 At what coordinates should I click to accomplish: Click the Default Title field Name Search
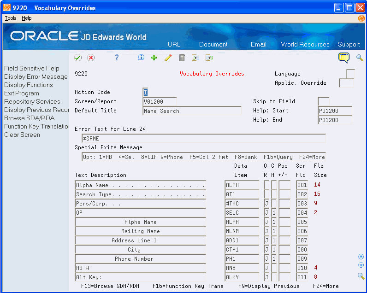click(192, 111)
